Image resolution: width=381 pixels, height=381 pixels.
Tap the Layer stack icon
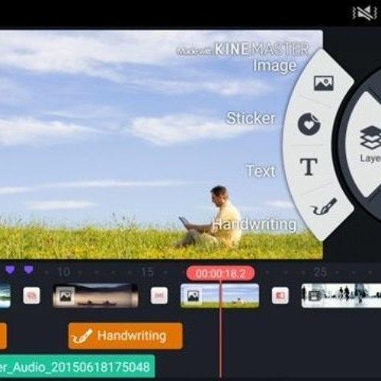pyautogui.click(x=371, y=138)
